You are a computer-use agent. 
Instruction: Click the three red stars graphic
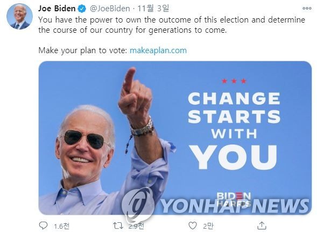click(234, 81)
